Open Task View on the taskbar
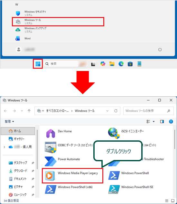 click(x=93, y=64)
